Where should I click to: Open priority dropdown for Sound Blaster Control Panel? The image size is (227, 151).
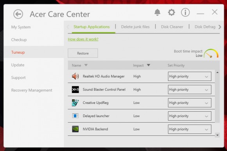[189, 90]
